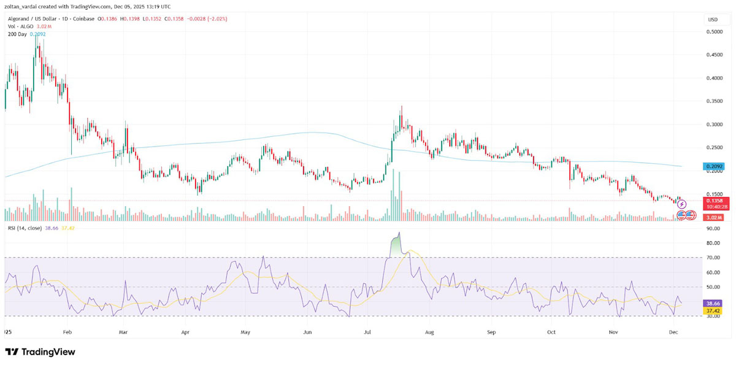Viewport: 736px width, 365px height.
Task: Click the Jul marker on time axis
Action: click(368, 332)
